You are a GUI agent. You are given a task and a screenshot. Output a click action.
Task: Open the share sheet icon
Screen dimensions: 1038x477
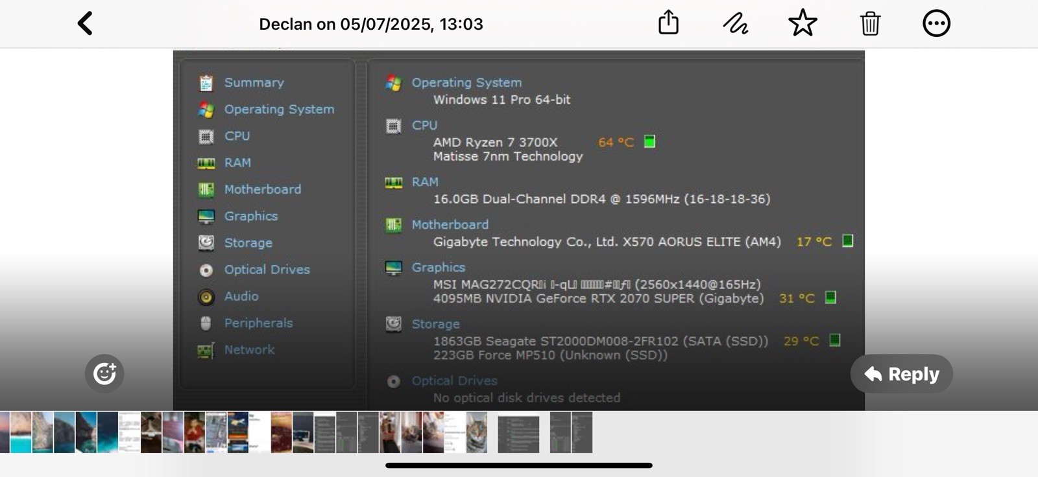point(668,23)
